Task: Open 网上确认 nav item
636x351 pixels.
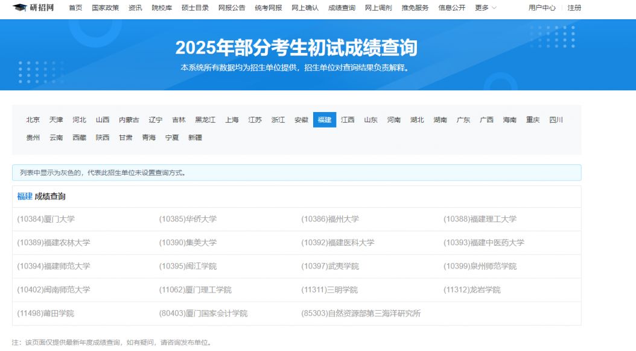Action: (305, 8)
